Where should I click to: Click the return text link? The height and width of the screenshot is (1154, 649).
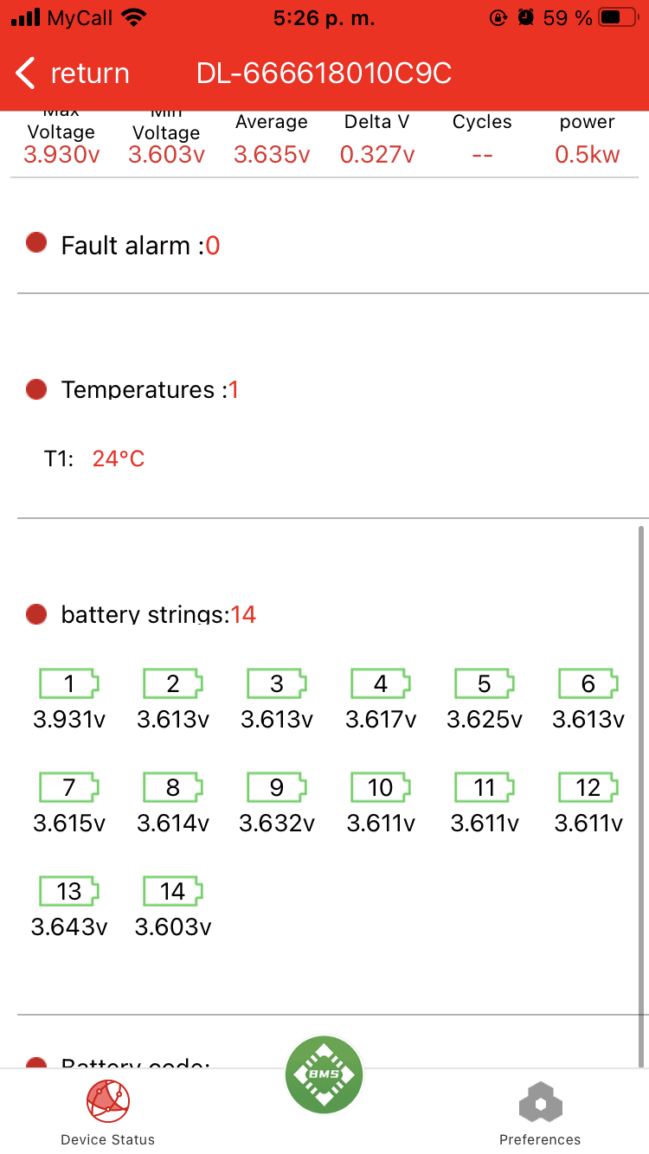(90, 74)
